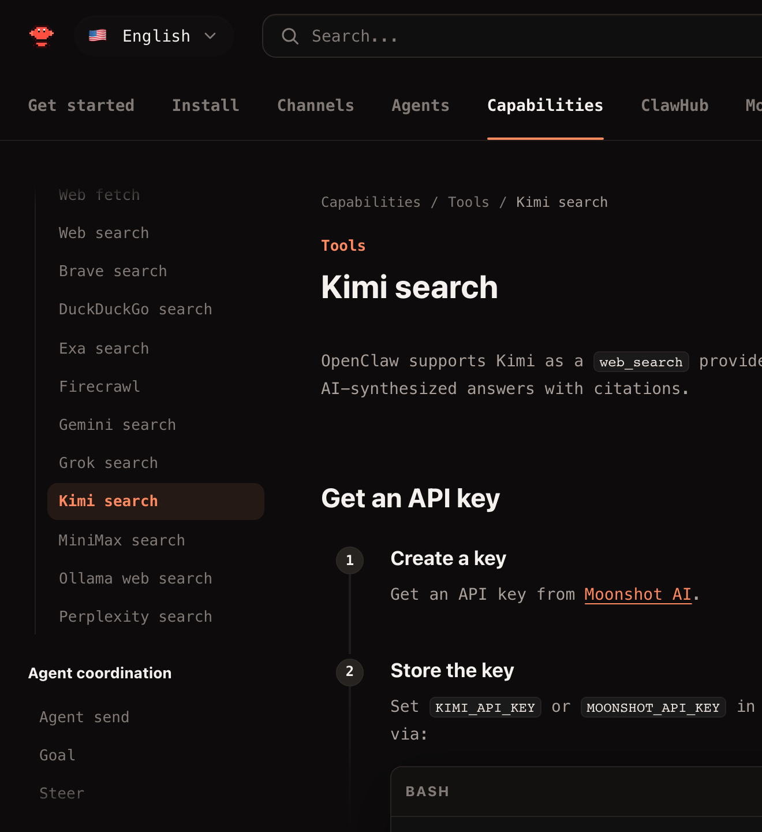Open the Goal sidebar page
Image resolution: width=762 pixels, height=832 pixels.
(x=57, y=755)
